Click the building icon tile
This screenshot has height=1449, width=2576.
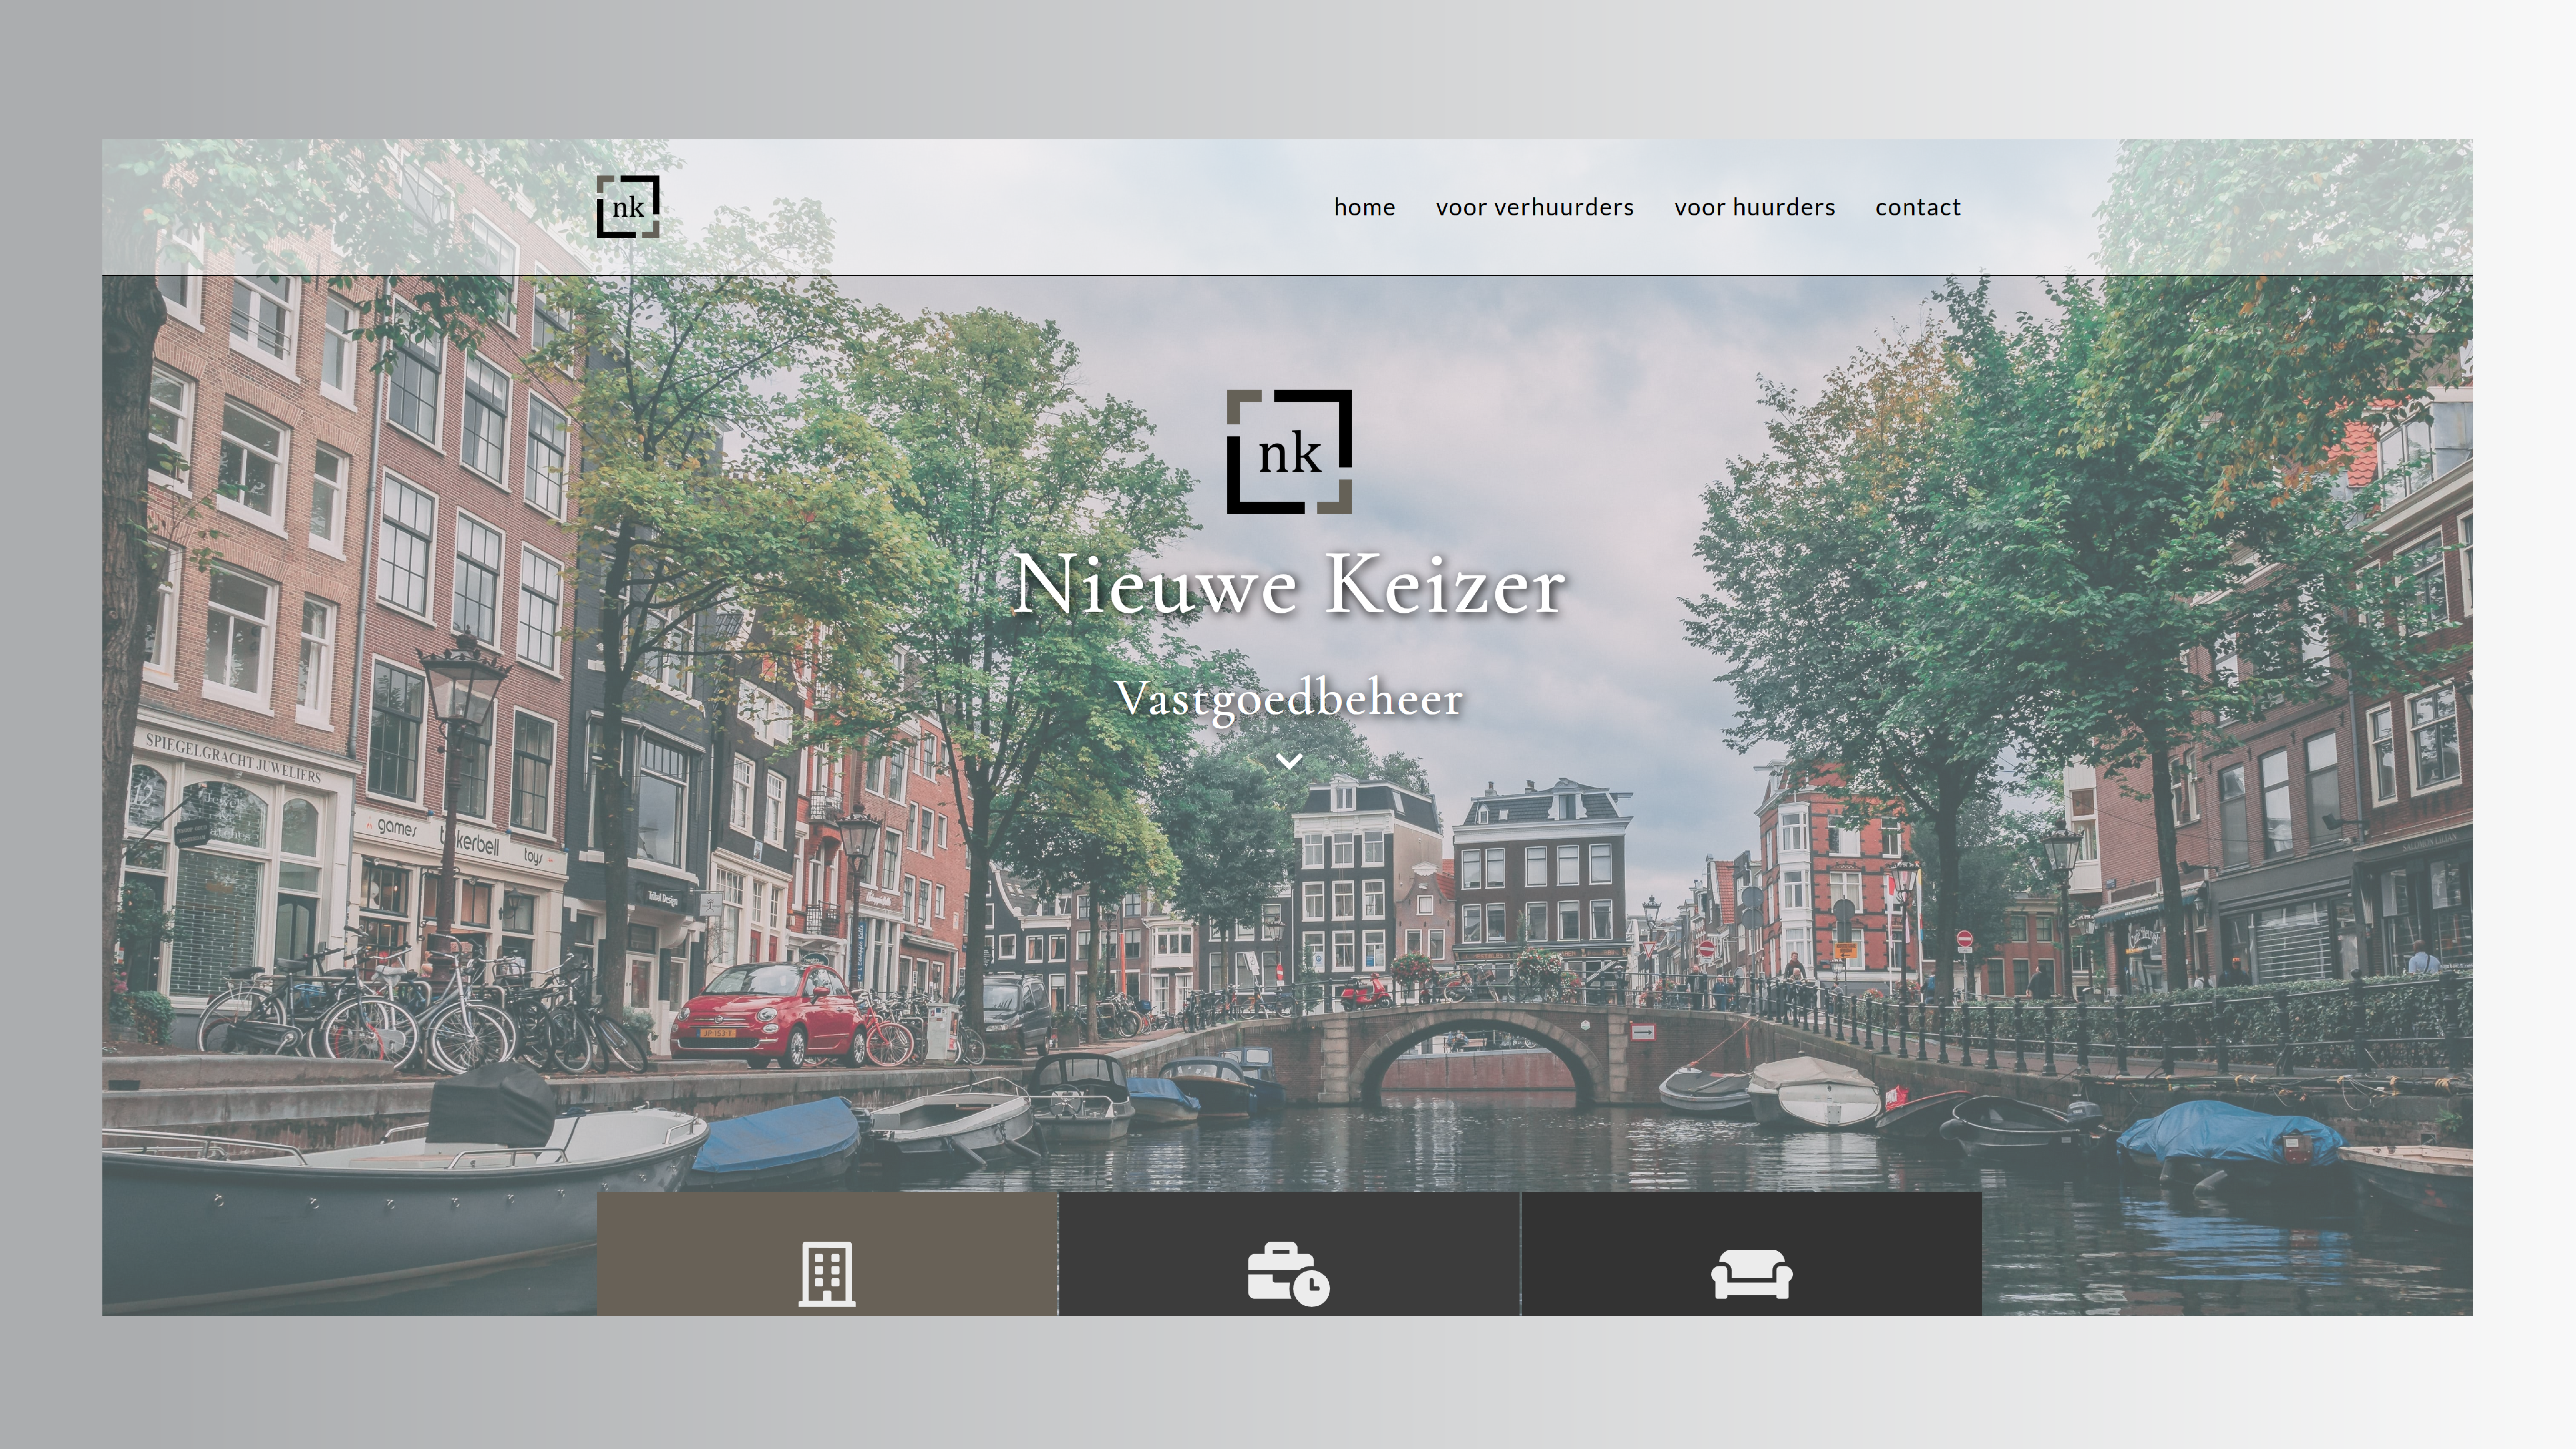827,1254
